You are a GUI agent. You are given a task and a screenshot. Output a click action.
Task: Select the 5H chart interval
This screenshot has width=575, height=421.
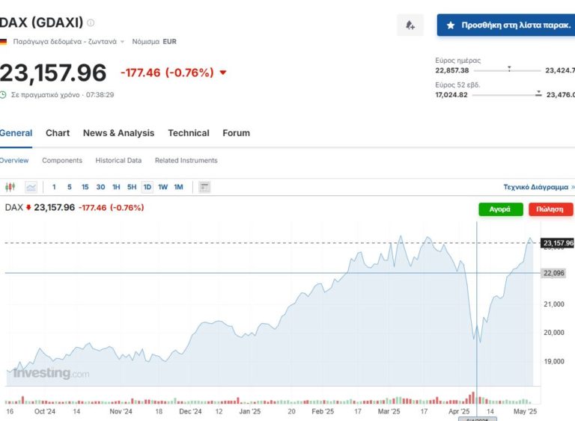point(132,187)
